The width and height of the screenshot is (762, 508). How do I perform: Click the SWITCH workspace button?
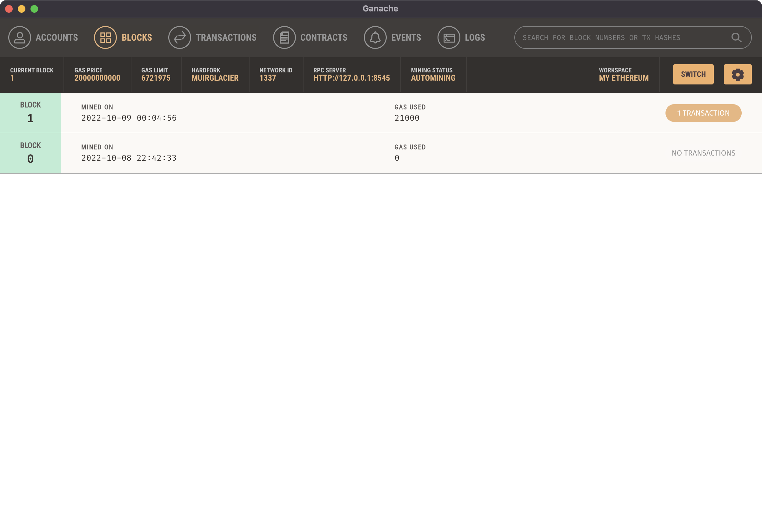tap(693, 74)
